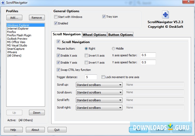Image resolution: width=195 pixels, height=136 pixels.
Task: Click the ScrollNavigator logo icon
Action: click(165, 15)
